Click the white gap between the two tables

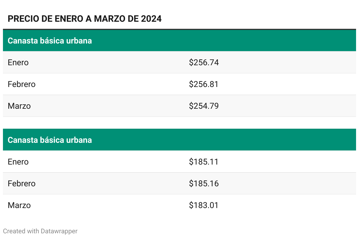tap(179, 123)
